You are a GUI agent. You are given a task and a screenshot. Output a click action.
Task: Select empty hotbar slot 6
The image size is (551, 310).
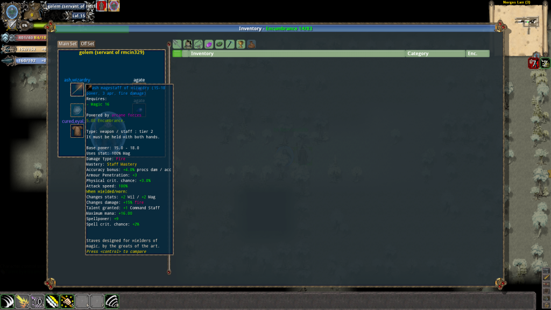tap(82, 301)
